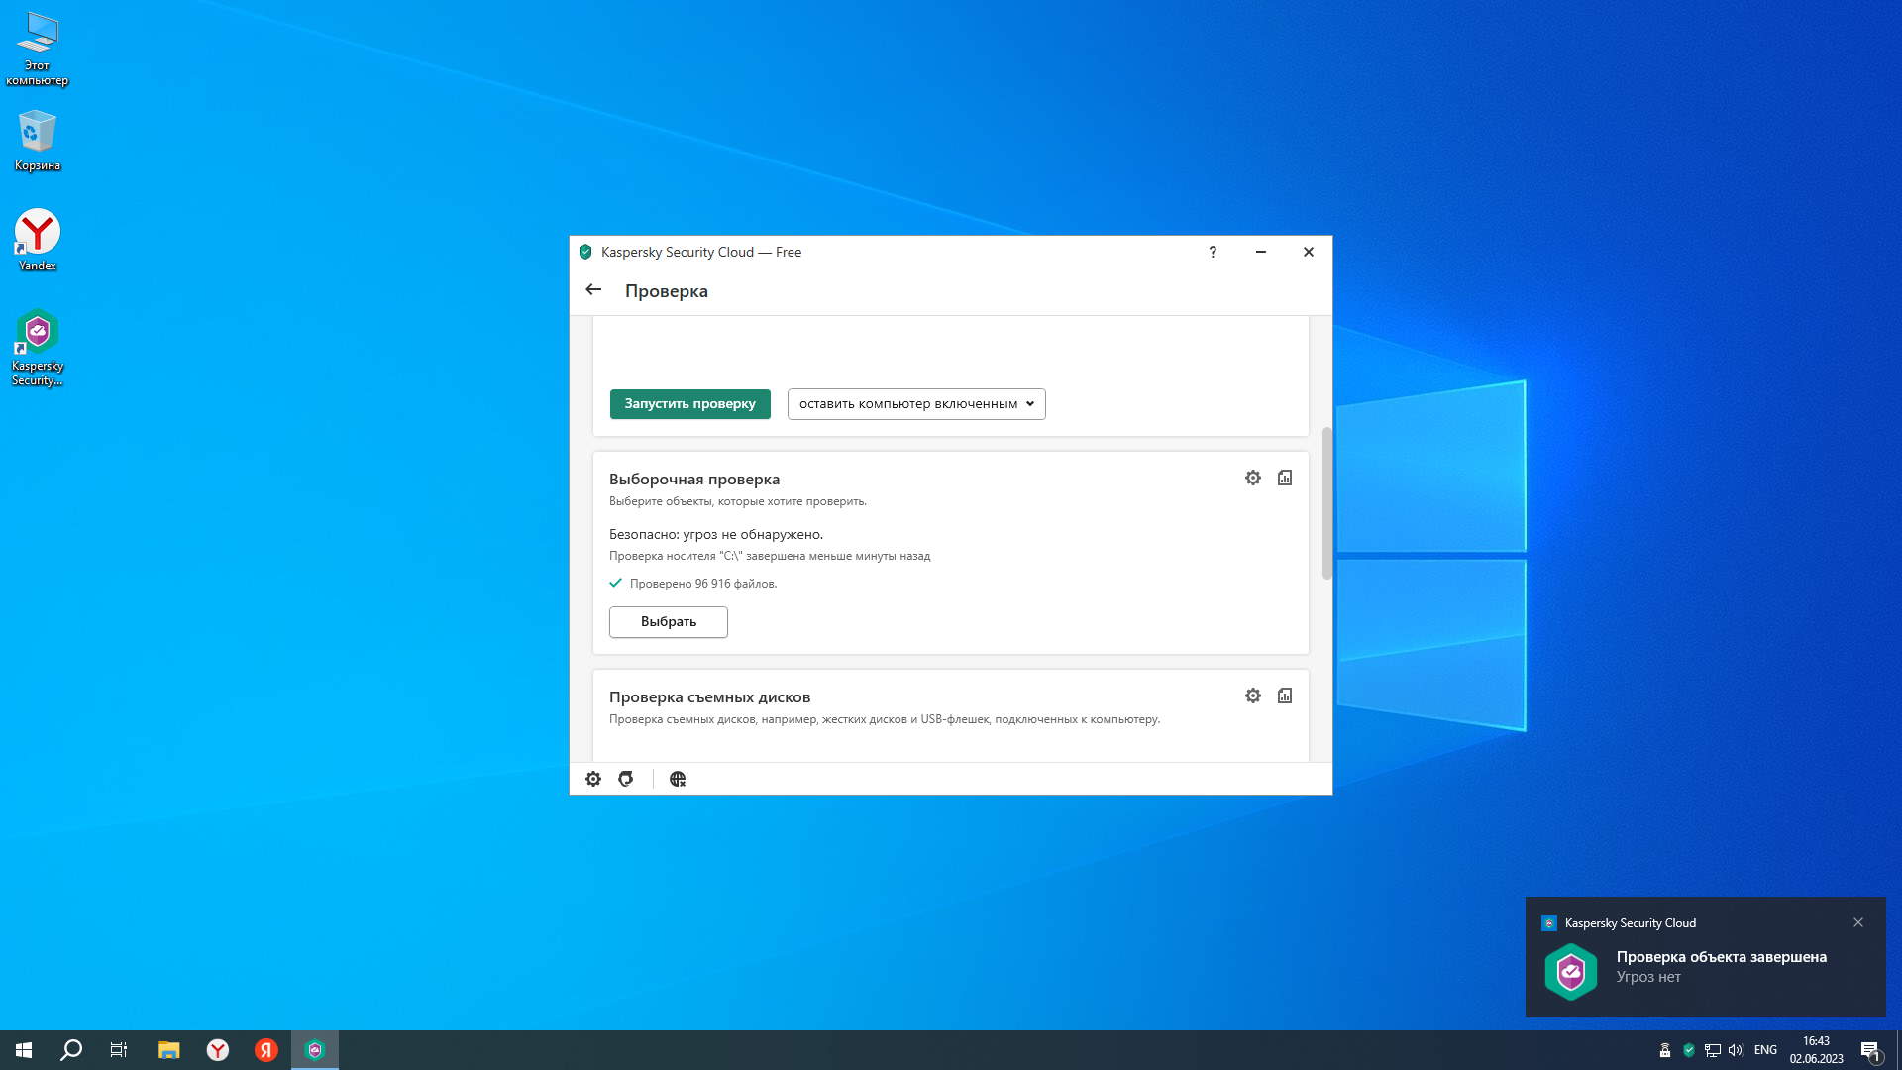The height and width of the screenshot is (1070, 1902).
Task: Dismiss the Kaspersky scan completed notification
Action: (1858, 922)
